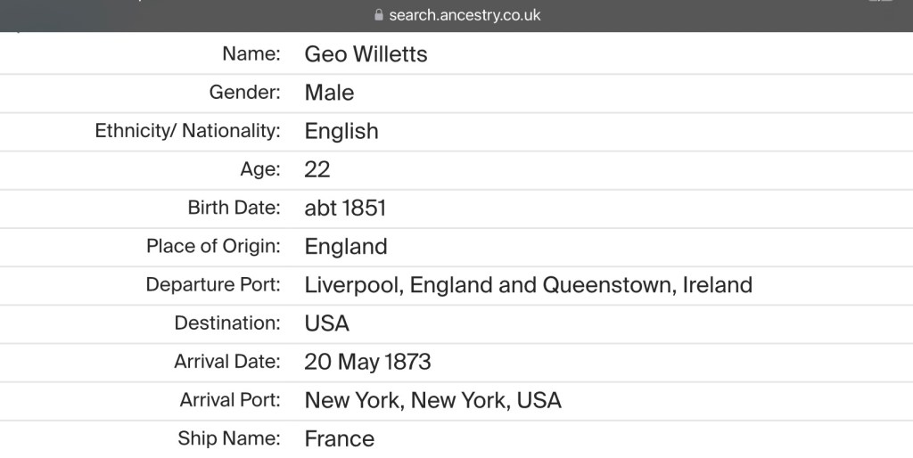
Task: Click the New York arrival port value
Action: 432,400
